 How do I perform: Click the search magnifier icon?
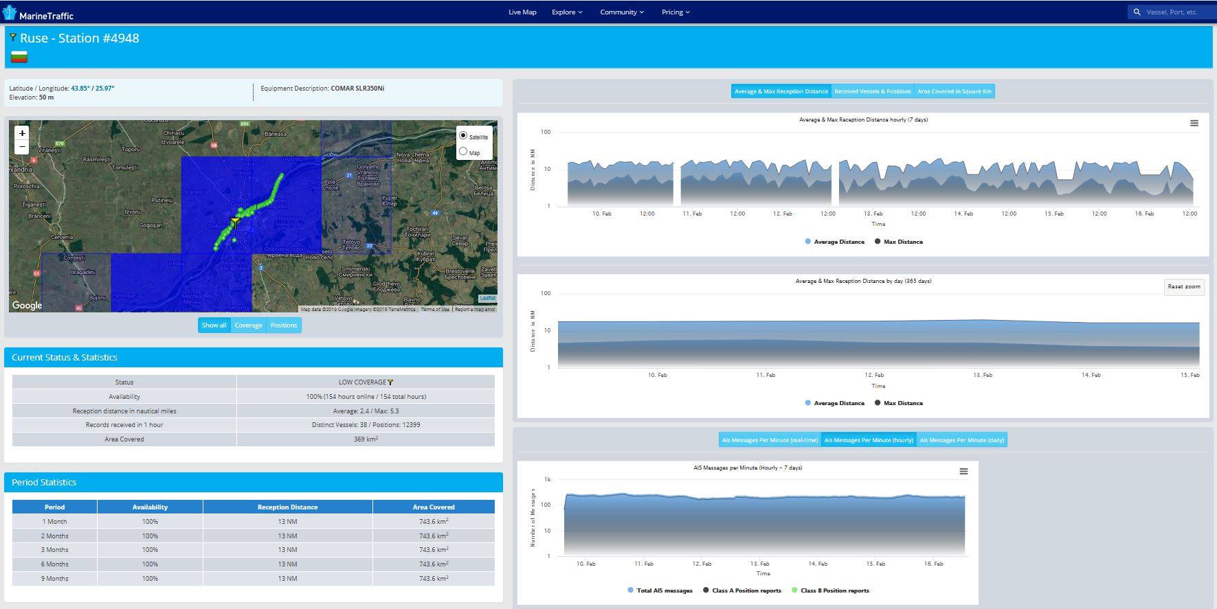(x=1137, y=12)
